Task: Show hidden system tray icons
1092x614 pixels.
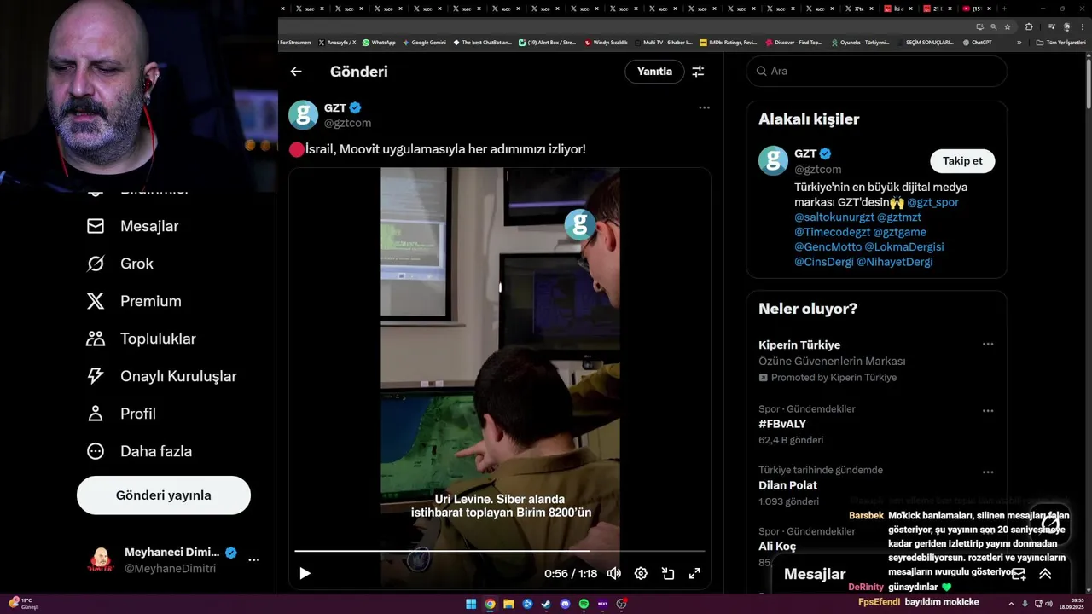Action: point(1012,604)
